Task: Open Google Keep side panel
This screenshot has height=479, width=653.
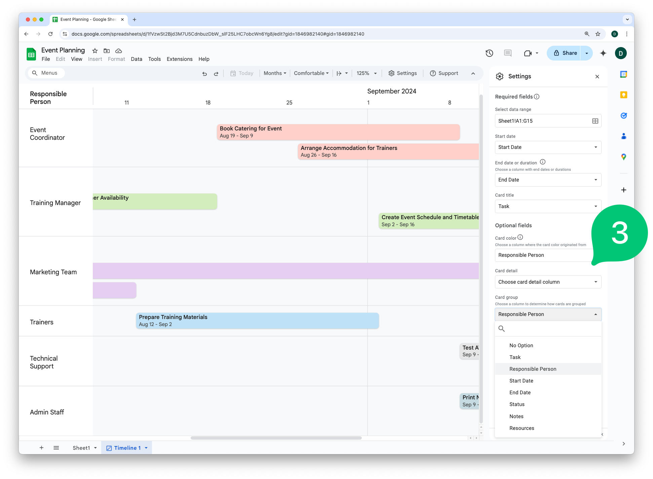Action: pyautogui.click(x=624, y=95)
